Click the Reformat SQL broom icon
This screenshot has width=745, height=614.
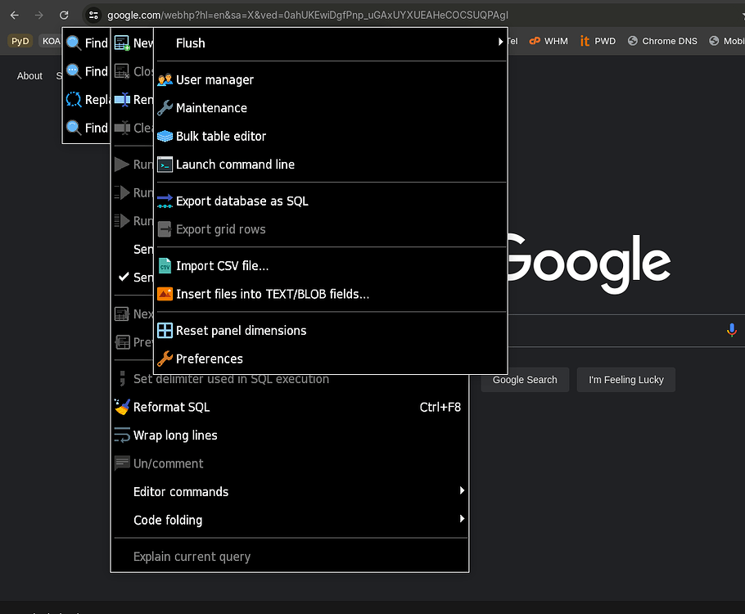coord(122,407)
